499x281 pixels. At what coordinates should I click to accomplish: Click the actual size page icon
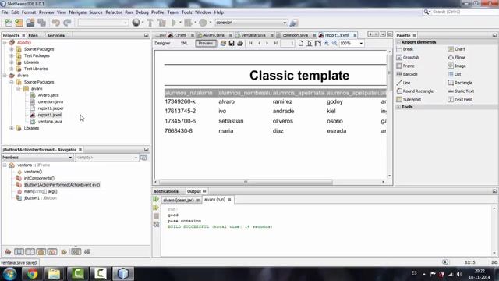point(301,43)
